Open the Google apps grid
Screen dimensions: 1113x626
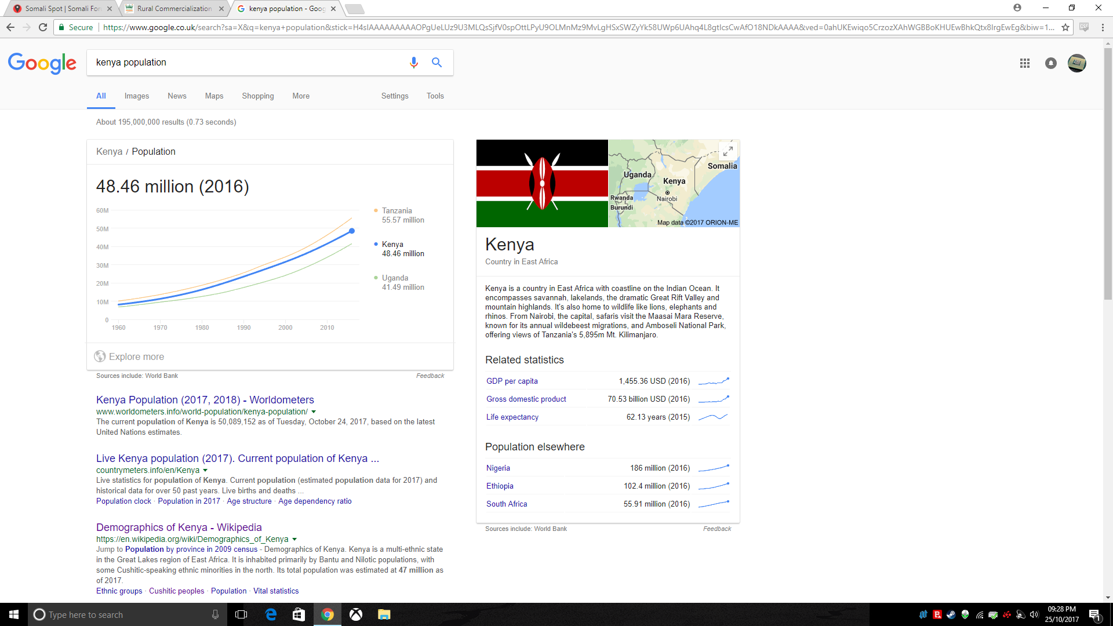point(1025,63)
